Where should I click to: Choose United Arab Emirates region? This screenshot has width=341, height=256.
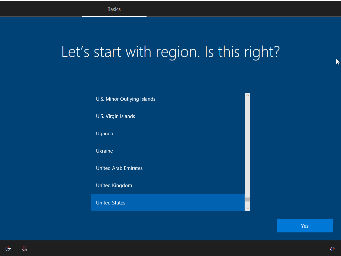pyautogui.click(x=168, y=168)
